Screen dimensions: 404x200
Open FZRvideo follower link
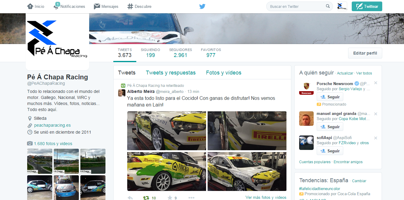tap(347, 143)
